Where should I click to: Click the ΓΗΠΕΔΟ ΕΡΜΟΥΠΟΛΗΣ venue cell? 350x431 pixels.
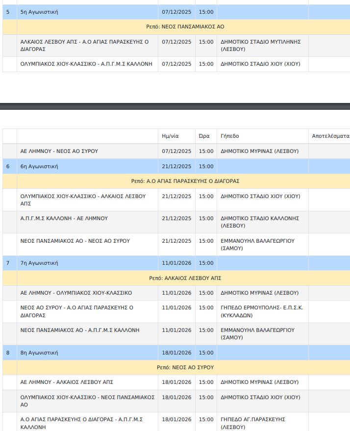point(262,311)
